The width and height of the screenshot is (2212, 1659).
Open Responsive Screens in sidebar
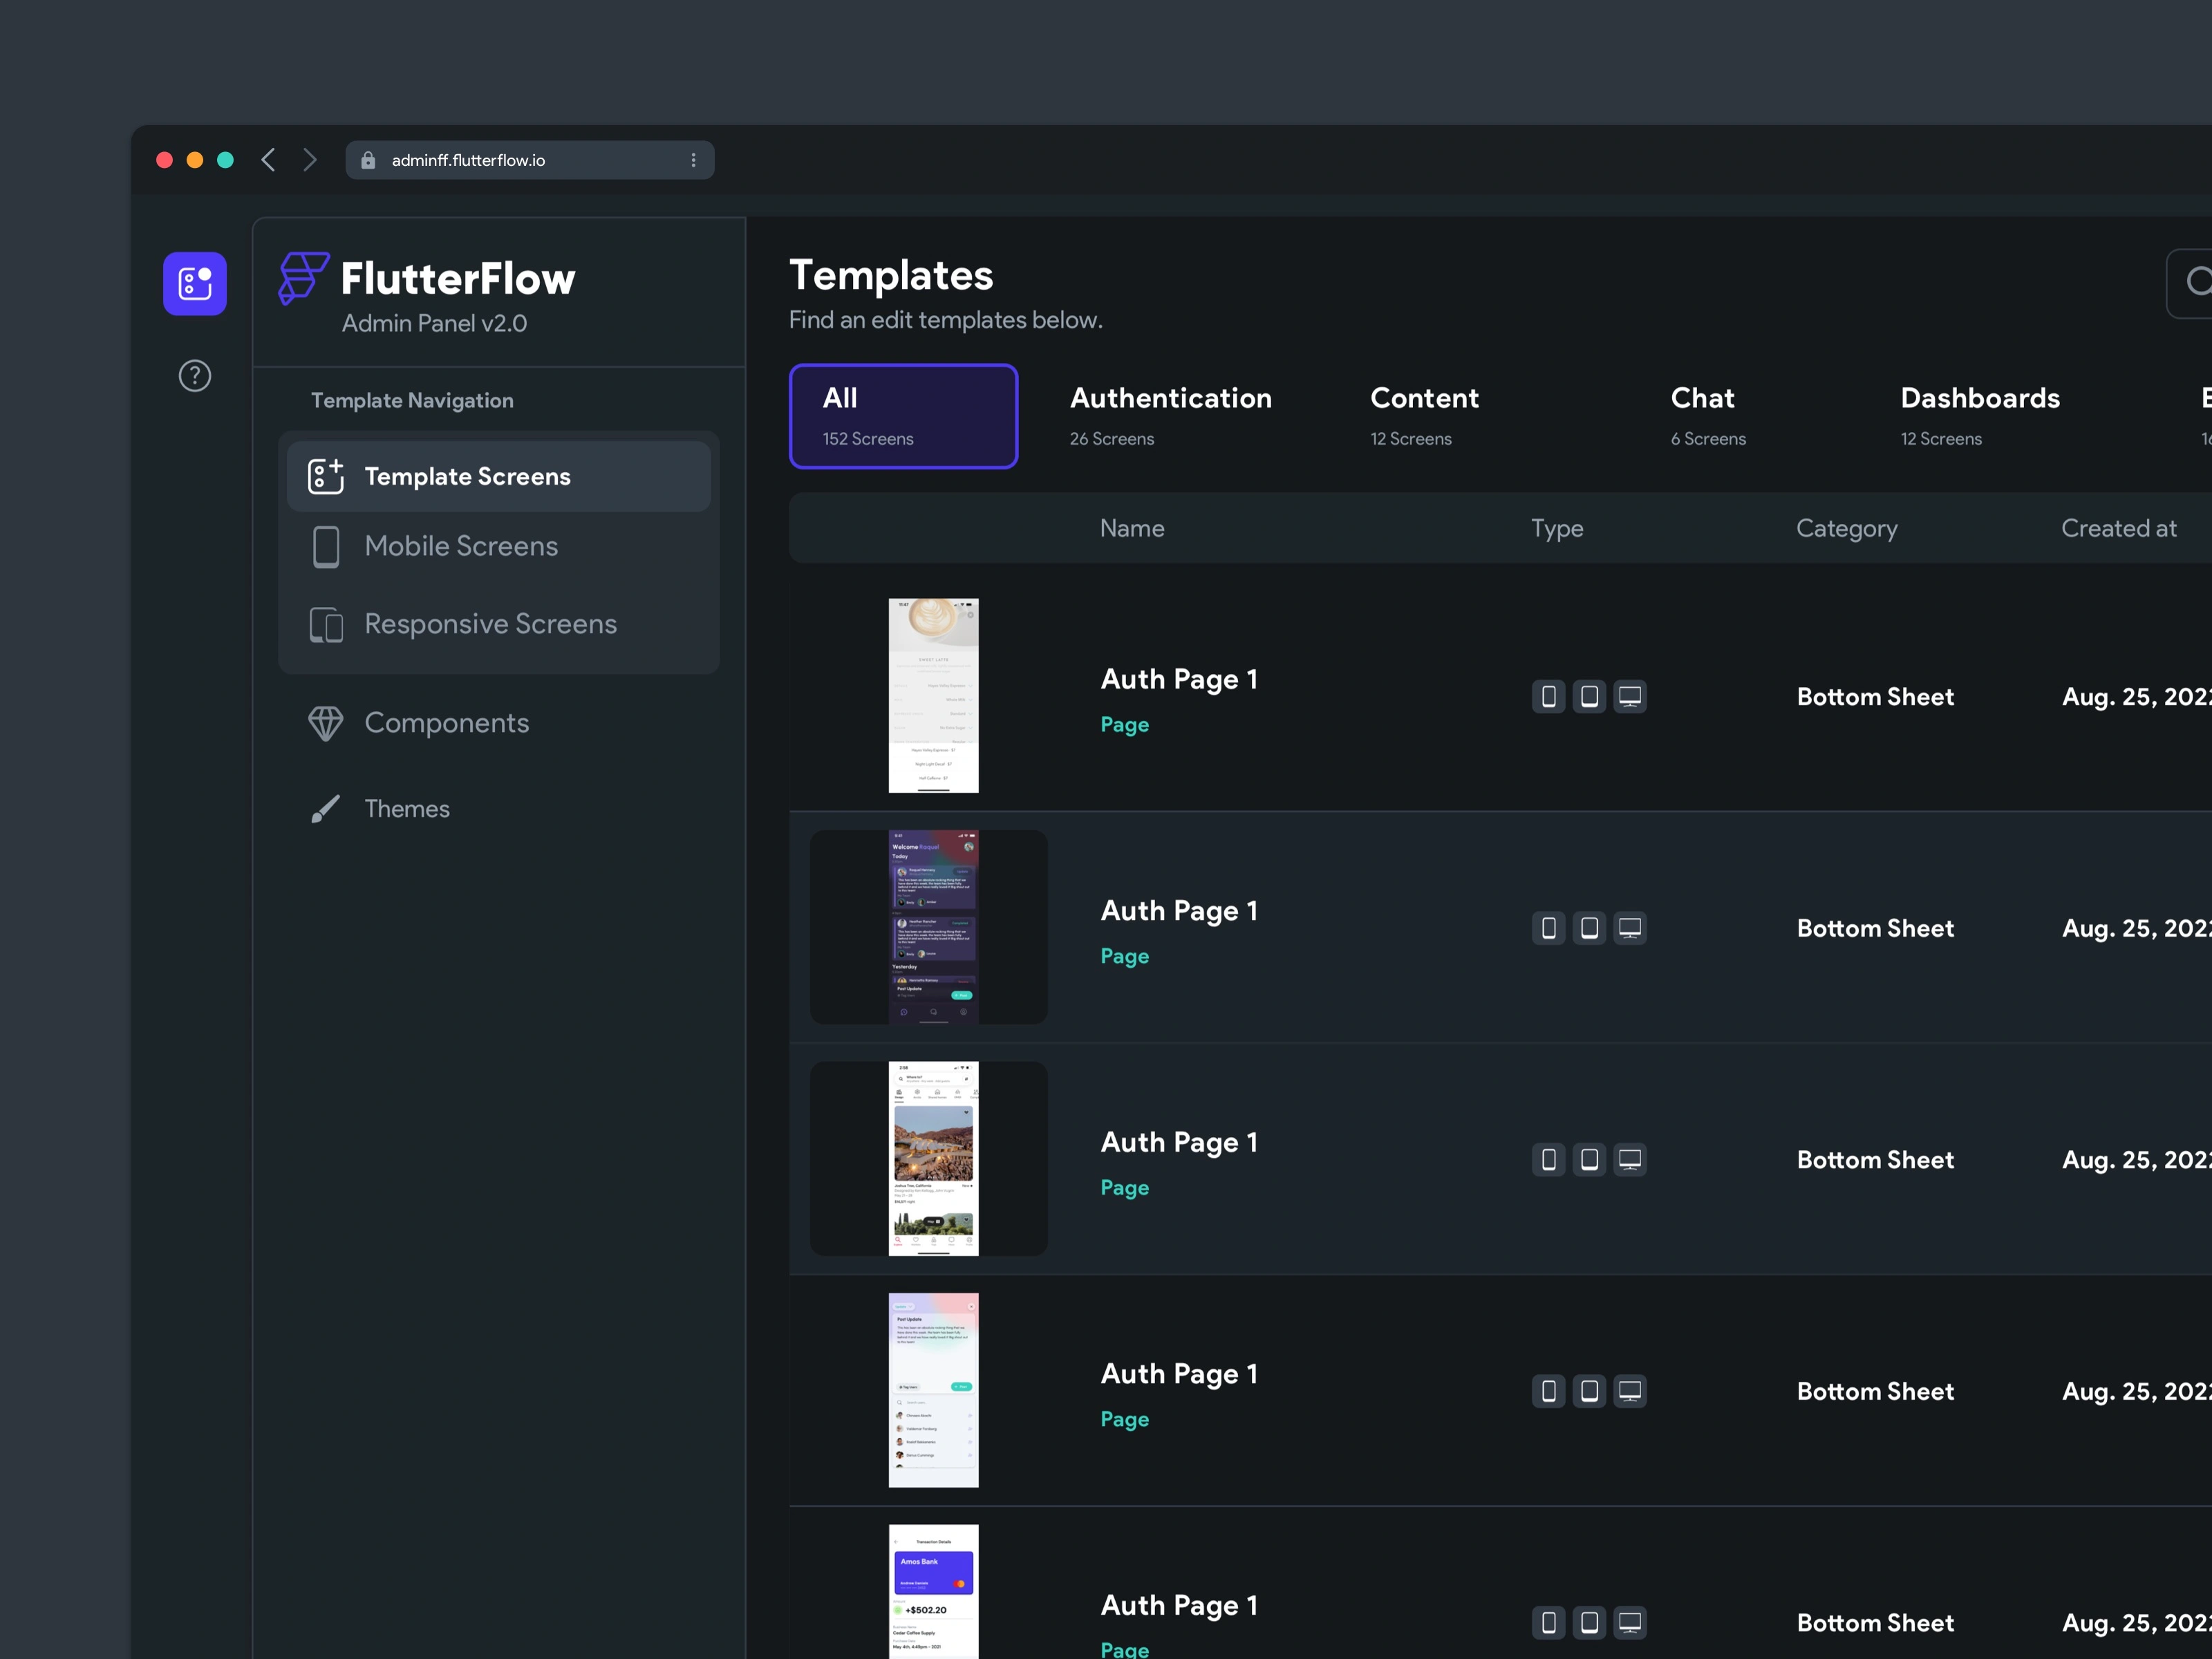(x=499, y=625)
